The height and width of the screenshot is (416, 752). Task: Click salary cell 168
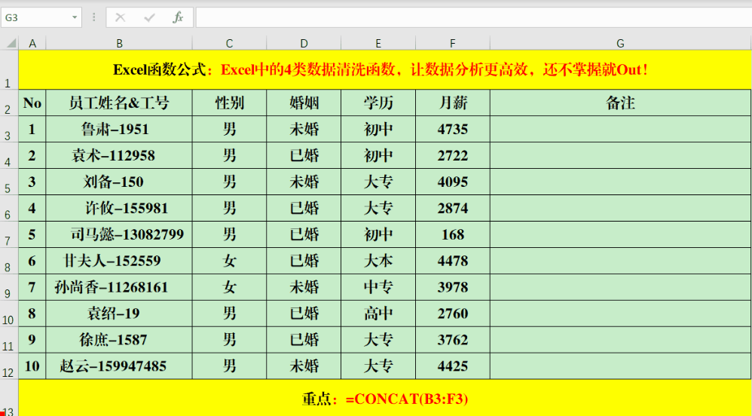453,234
